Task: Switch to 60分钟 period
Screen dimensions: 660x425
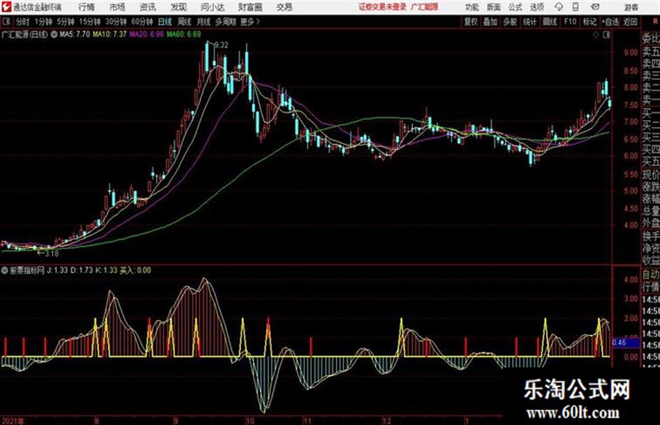Action: pyautogui.click(x=142, y=22)
